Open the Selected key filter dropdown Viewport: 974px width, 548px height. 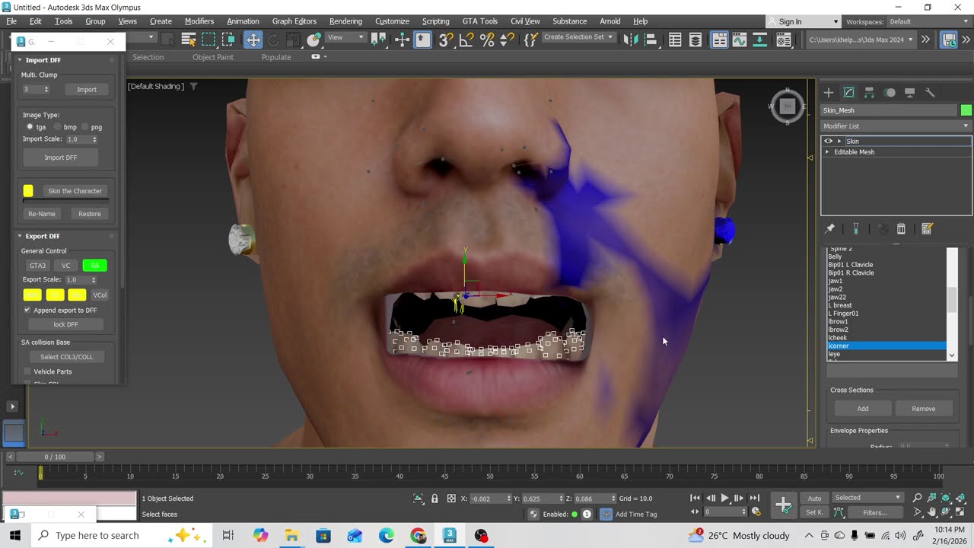867,498
